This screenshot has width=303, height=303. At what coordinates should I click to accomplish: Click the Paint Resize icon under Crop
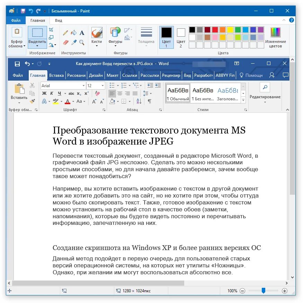(x=51, y=37)
